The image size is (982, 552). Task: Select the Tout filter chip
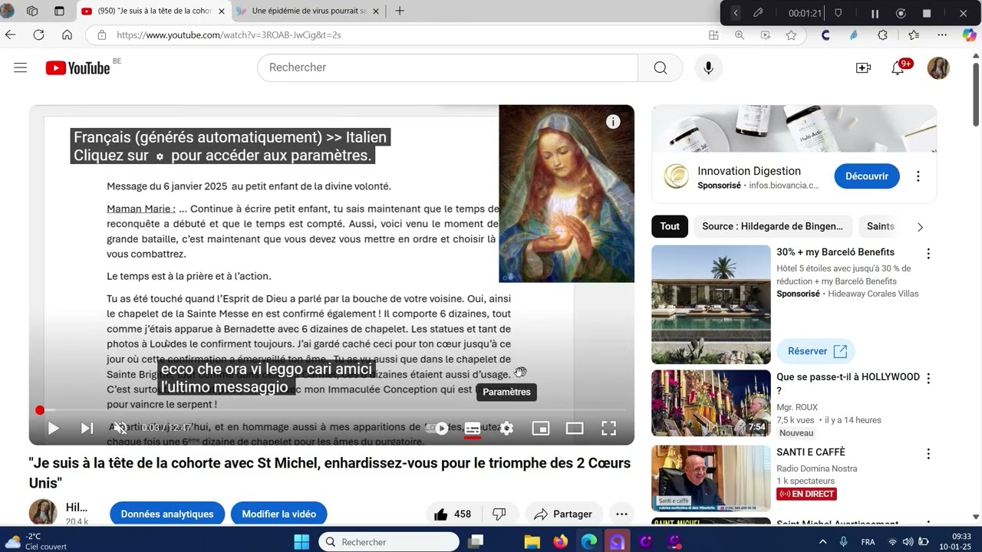[x=670, y=226]
